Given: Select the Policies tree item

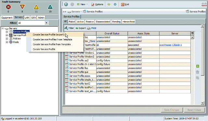Looking at the screenshot, I should click(17, 39).
